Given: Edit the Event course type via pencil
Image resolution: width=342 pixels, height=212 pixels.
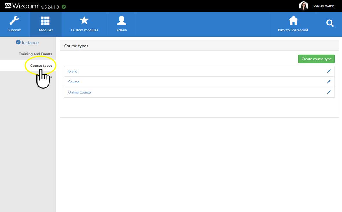Looking at the screenshot, I should 329,71.
